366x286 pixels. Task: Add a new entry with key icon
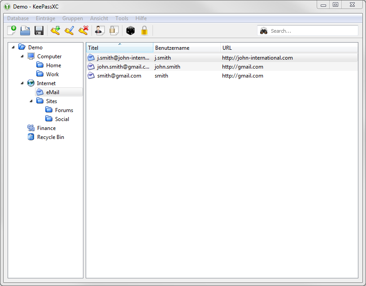pos(55,30)
